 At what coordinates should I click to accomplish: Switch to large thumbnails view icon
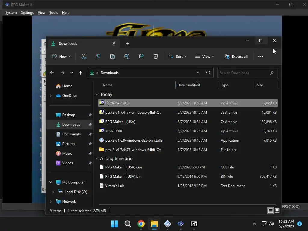tap(277, 211)
